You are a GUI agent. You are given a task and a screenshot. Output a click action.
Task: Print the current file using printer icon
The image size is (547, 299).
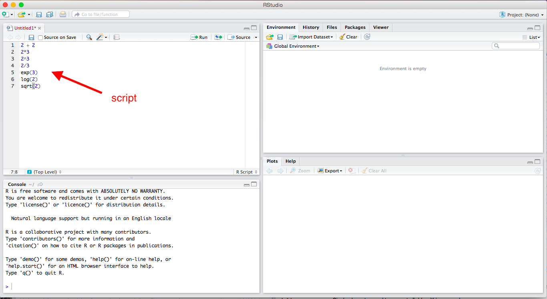[63, 14]
